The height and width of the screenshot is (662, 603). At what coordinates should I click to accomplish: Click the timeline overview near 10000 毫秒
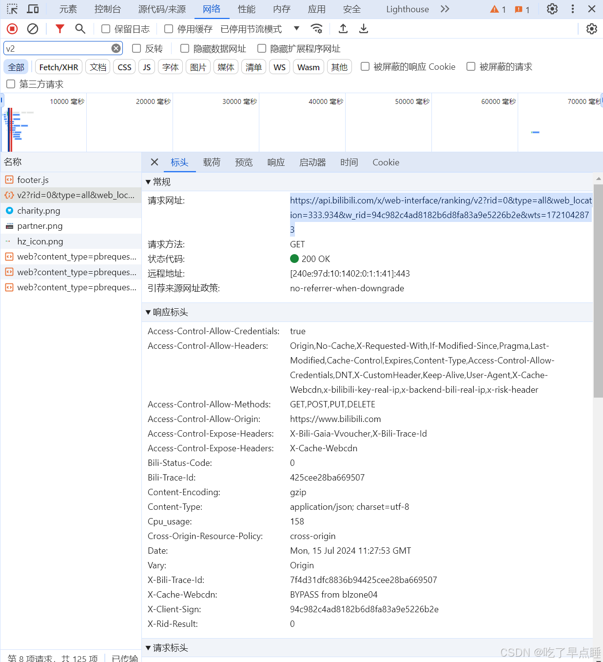67,101
